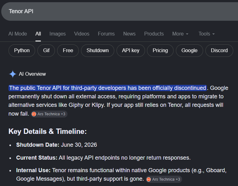Click the highlighted sentence about Tenor API discontinued
This screenshot has height=186, width=238.
(108, 88)
